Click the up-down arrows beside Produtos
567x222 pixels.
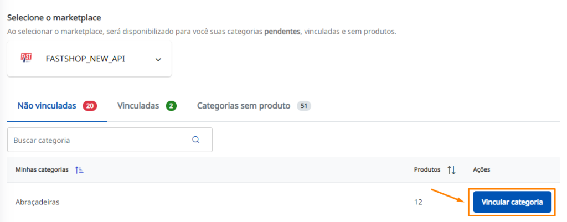click(x=451, y=170)
